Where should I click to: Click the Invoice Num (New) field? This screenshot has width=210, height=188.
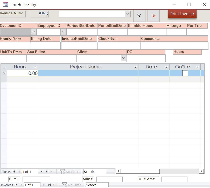pyautogui.click(x=39, y=14)
